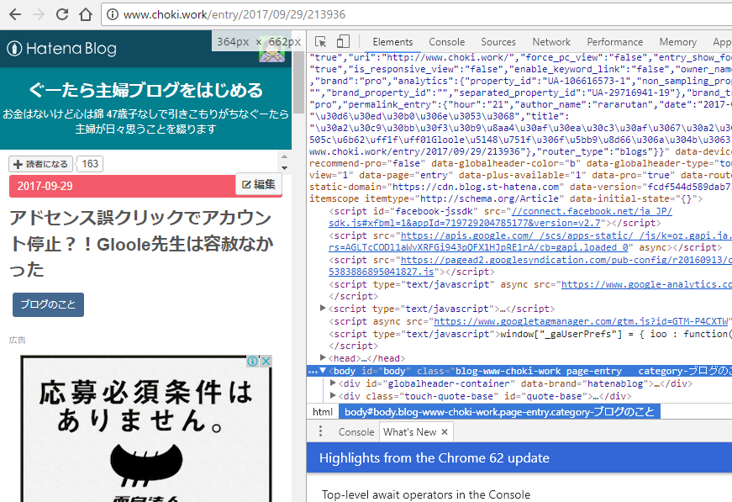Expand the quote-base div node
This screenshot has height=502, width=732.
click(x=333, y=395)
